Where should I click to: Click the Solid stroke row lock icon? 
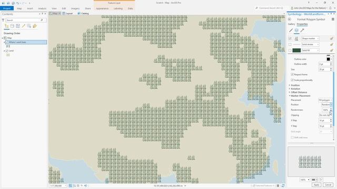331,44
